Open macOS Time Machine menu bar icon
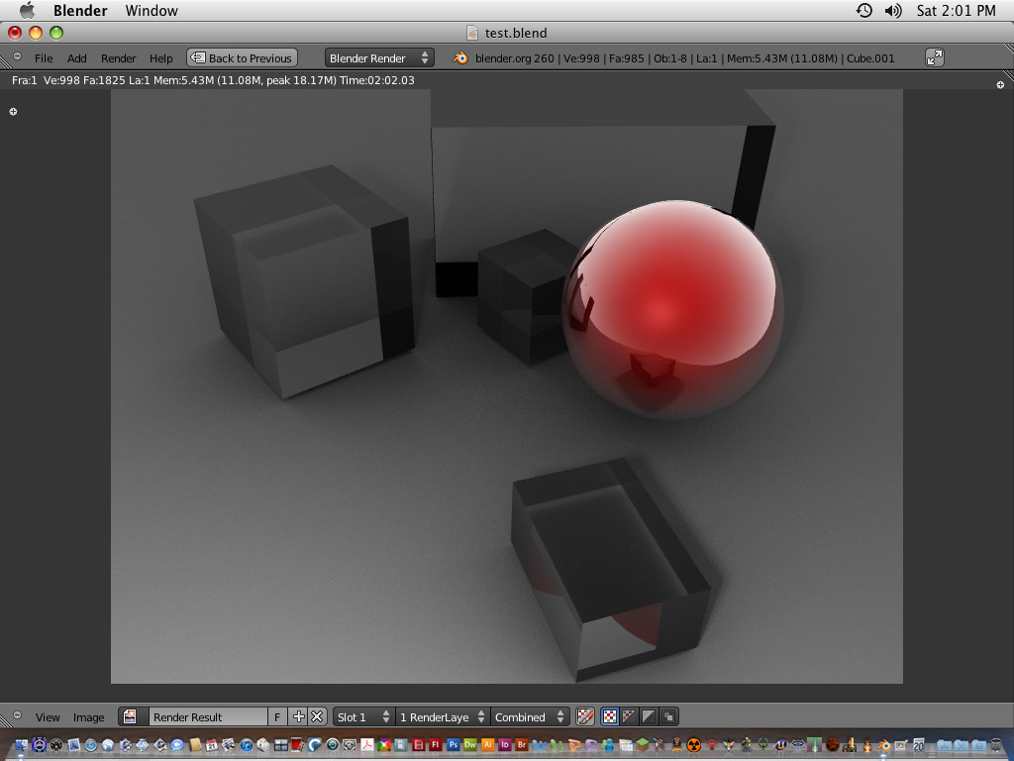This screenshot has height=761, width=1014. pos(863,11)
